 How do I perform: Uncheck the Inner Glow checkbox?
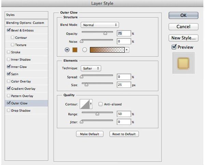[9, 66]
